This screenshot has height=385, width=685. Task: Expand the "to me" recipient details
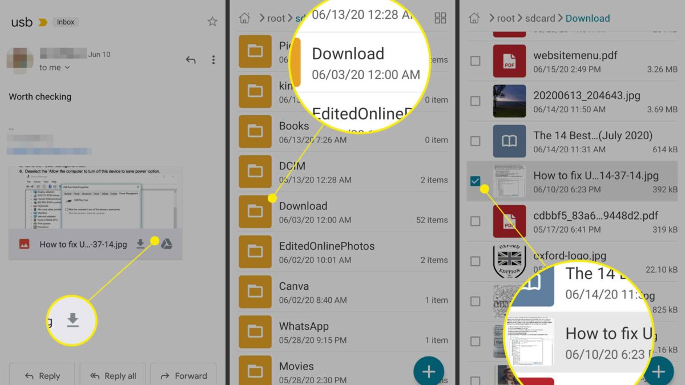pyautogui.click(x=55, y=67)
